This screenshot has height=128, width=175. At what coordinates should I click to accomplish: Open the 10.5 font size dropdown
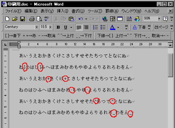tap(50, 27)
